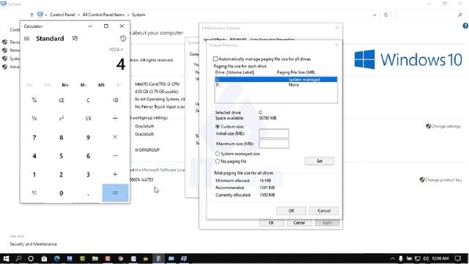Click All Control Panel Items breadcrumb
The height and width of the screenshot is (264, 469).
pyautogui.click(x=103, y=15)
